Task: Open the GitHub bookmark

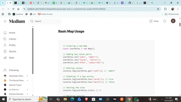Action: 9,14
